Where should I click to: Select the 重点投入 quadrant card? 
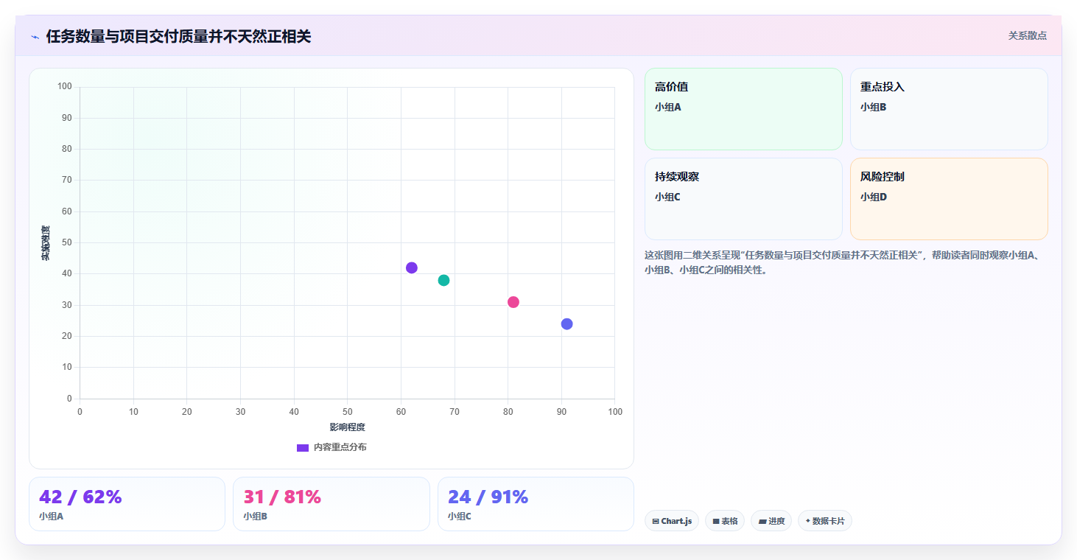click(949, 109)
